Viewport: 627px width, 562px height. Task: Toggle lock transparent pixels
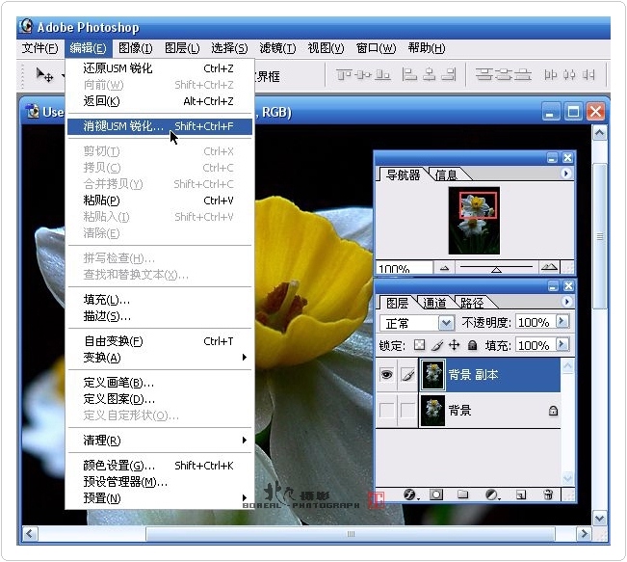pos(419,345)
